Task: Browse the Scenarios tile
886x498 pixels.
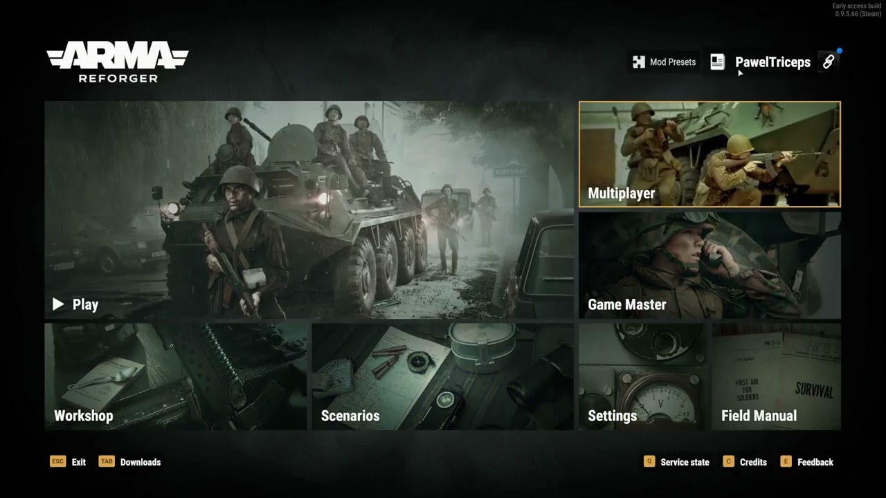Action: click(443, 377)
